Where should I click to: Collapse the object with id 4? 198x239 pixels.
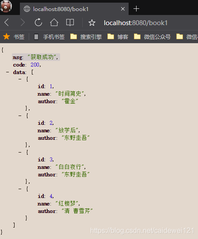click(20, 189)
